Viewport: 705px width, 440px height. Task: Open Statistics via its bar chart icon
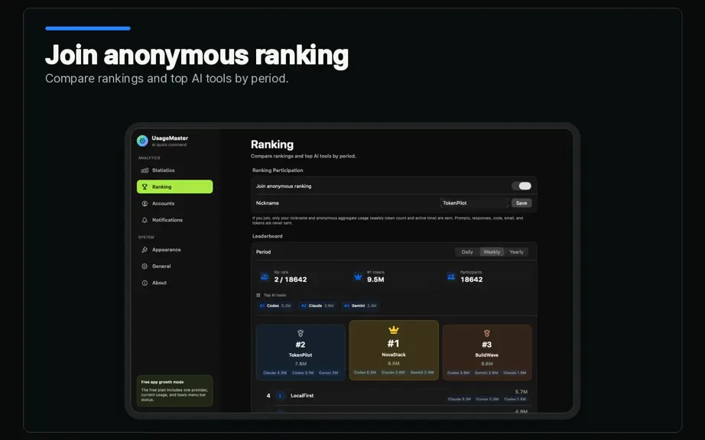[x=145, y=170]
